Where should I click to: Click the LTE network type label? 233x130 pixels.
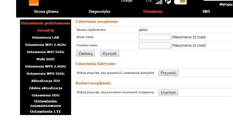tap(149, 1)
